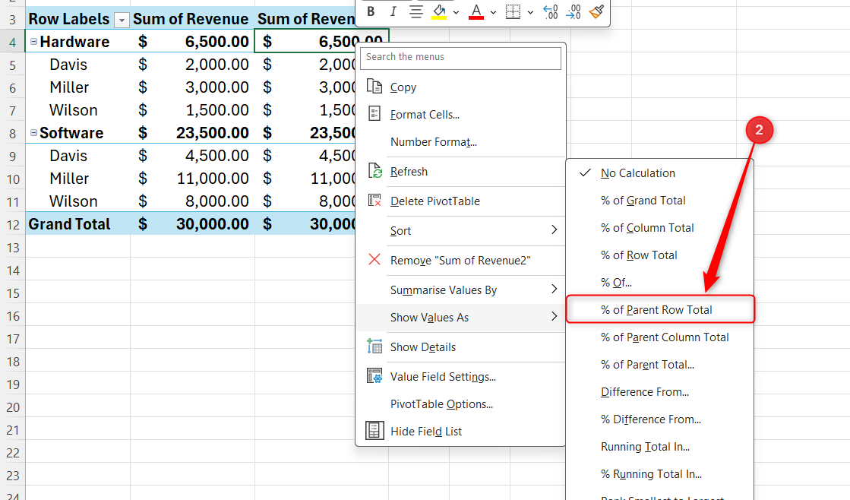This screenshot has height=500, width=850.
Task: Toggle bold in the mini toolbar
Action: tap(371, 11)
